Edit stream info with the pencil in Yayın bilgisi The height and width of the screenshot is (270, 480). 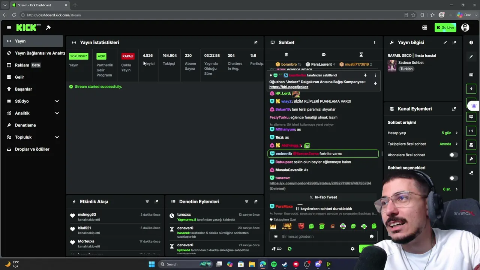click(445, 42)
